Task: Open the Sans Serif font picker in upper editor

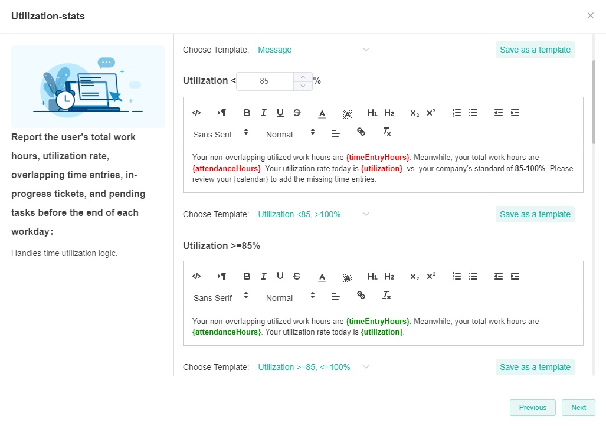Action: click(x=221, y=134)
